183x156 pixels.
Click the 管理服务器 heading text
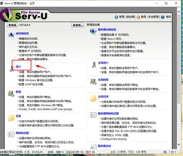93,25
